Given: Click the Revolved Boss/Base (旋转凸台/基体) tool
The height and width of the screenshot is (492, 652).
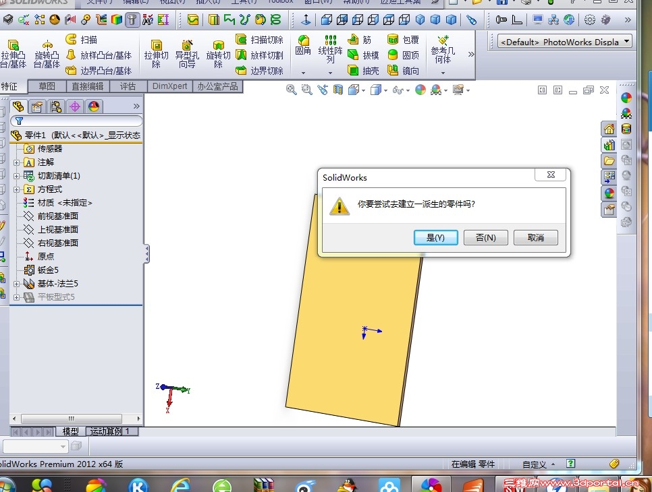Looking at the screenshot, I should pyautogui.click(x=47, y=54).
